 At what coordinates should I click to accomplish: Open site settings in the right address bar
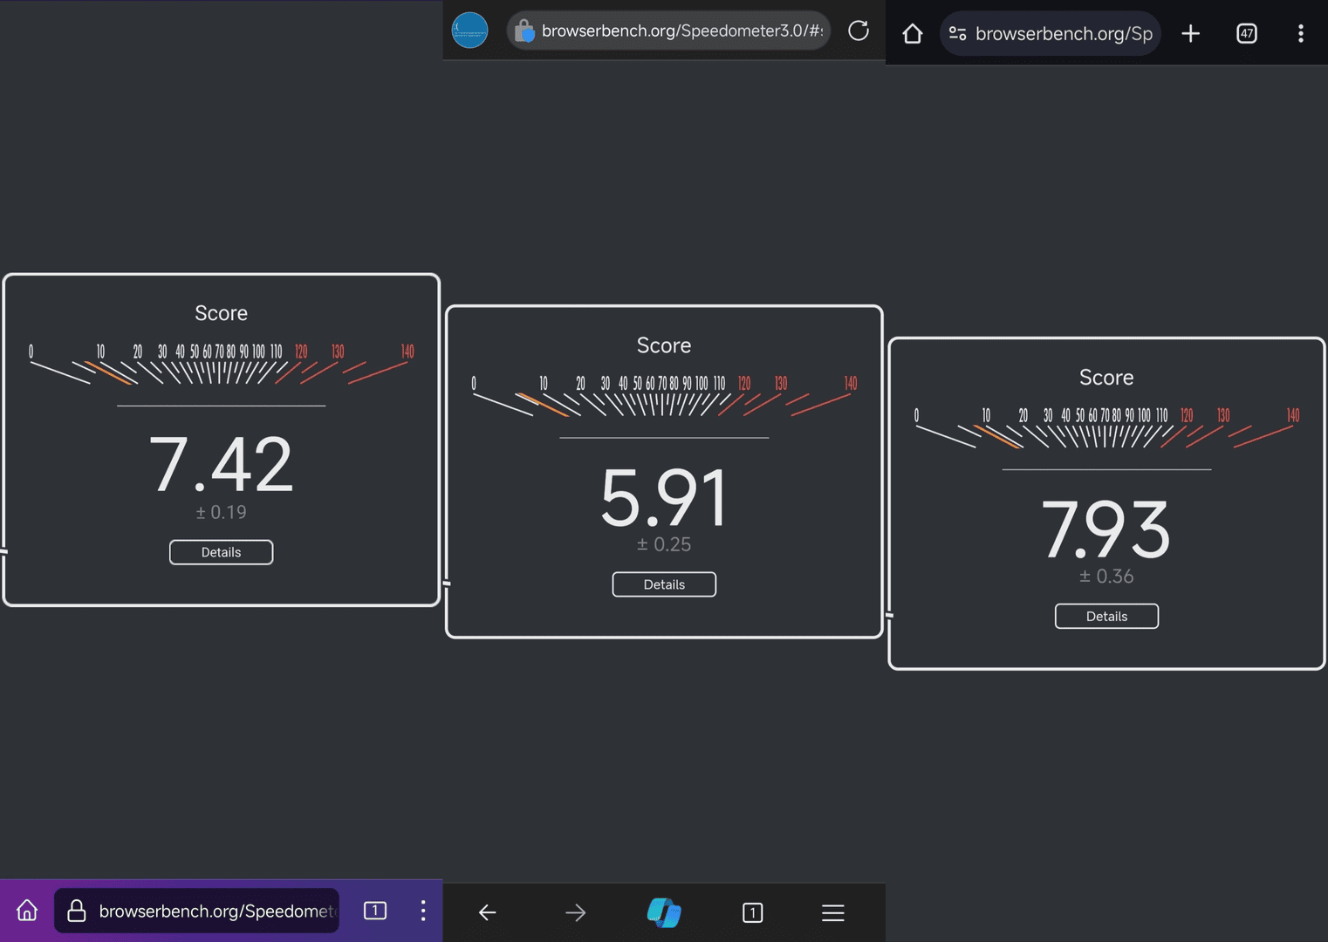(x=957, y=33)
